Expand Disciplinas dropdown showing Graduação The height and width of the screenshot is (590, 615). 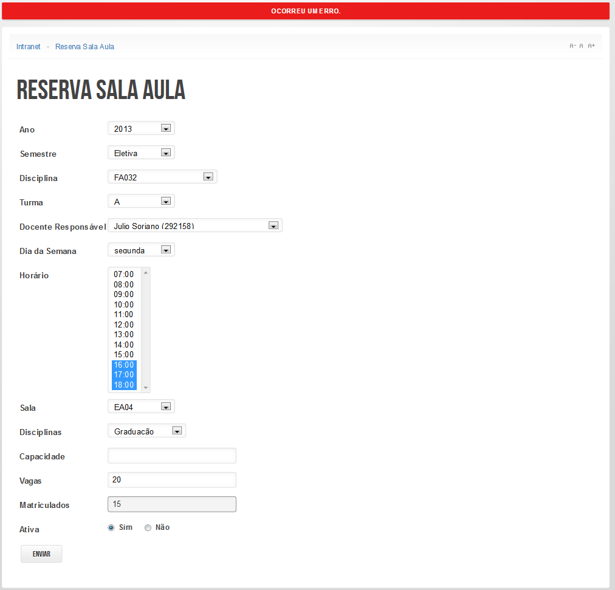[146, 431]
